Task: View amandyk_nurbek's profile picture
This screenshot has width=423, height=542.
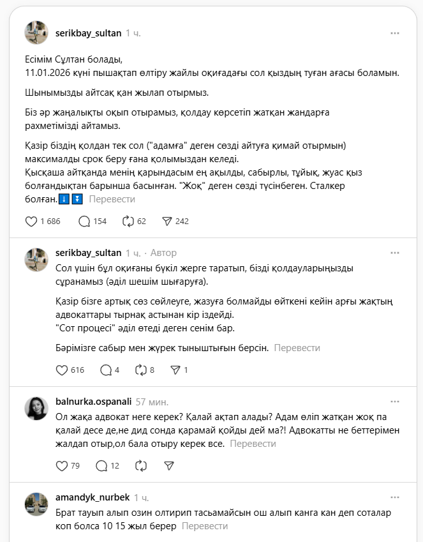Action: (36, 504)
